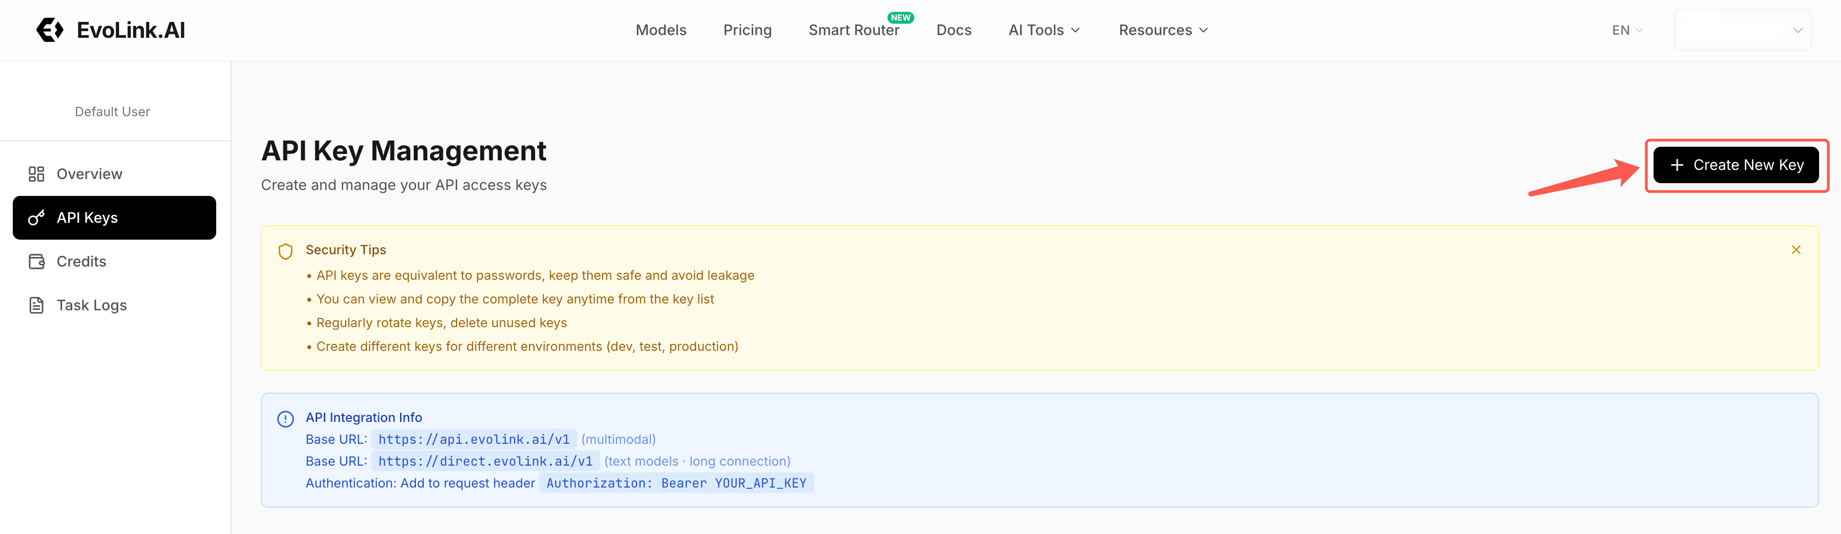
Task: Click the API Integration Info title
Action: point(364,418)
